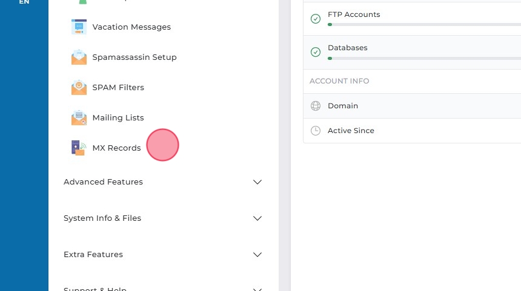The image size is (521, 291).
Task: Click the Domain label in Account Info
Action: (x=343, y=106)
